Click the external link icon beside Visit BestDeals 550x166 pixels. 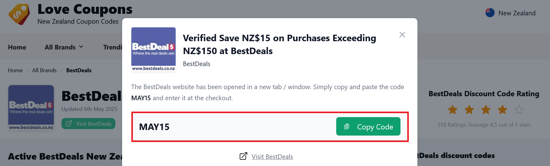click(243, 156)
